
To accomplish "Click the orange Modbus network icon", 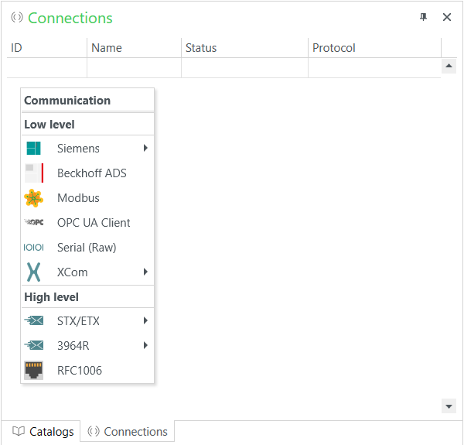I will tap(33, 198).
